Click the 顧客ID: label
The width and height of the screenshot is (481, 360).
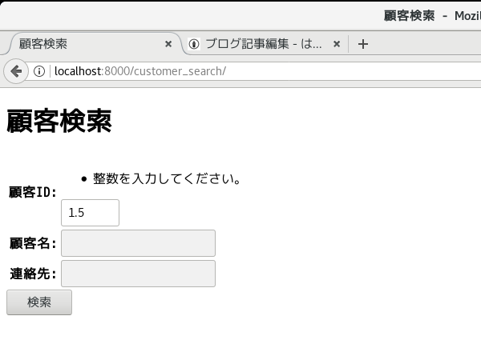[33, 193]
